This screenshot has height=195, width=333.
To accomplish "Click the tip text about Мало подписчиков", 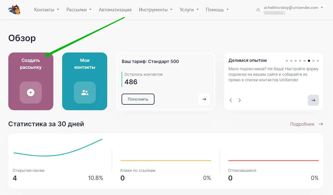I will coord(274,74).
